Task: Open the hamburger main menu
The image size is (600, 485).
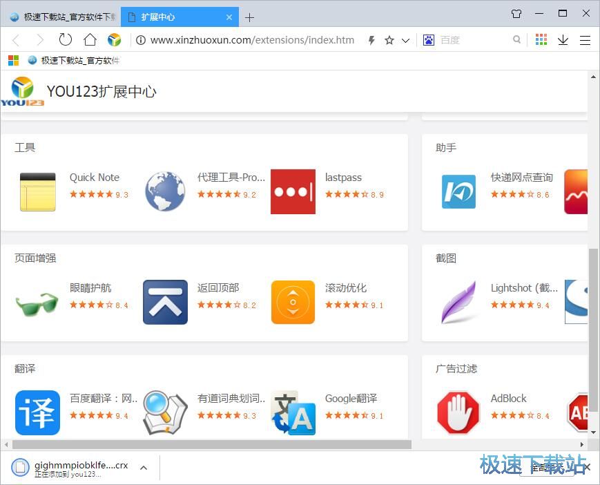Action: [x=585, y=40]
